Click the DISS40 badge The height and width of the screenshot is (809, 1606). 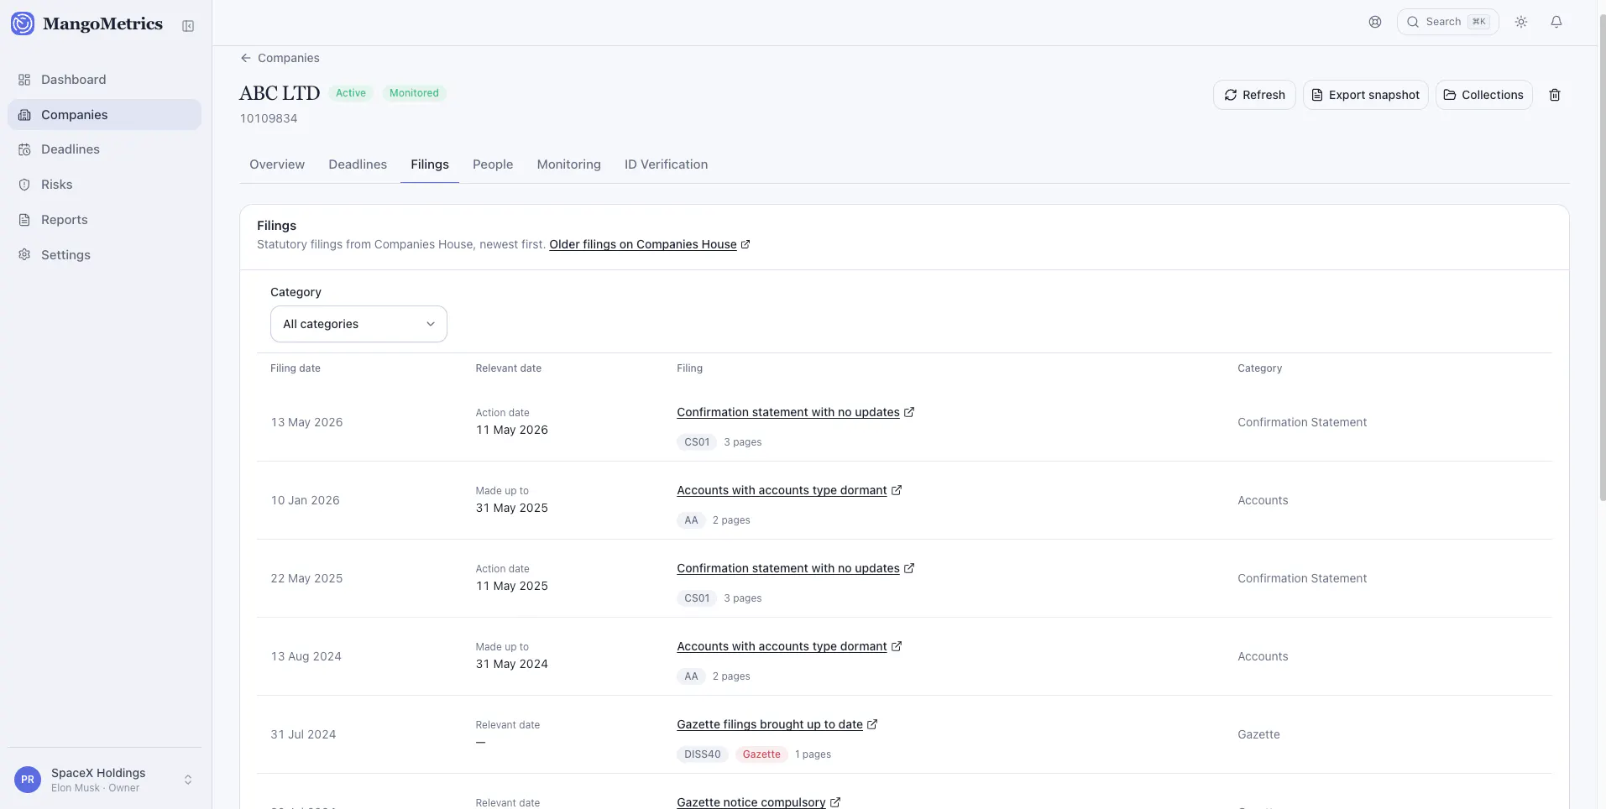click(703, 754)
